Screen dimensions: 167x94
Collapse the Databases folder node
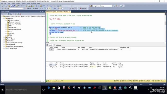pos(4,18)
